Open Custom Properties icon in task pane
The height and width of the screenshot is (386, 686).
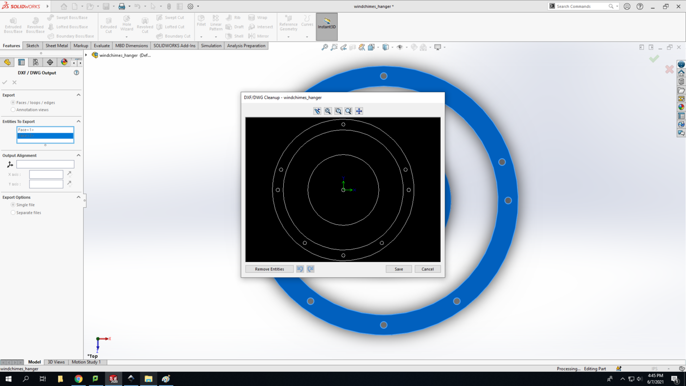[x=681, y=116]
